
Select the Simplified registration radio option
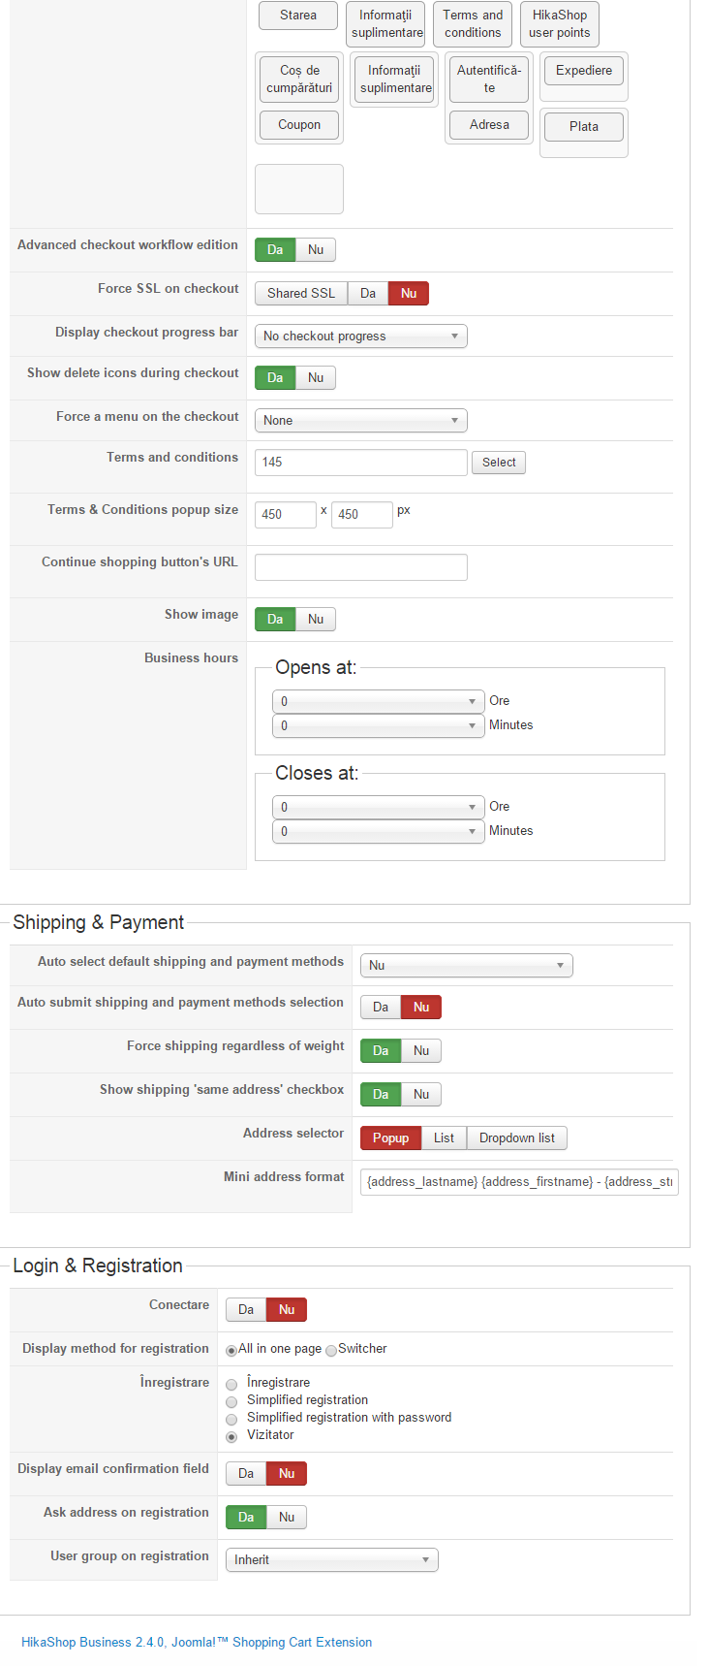click(x=231, y=1401)
